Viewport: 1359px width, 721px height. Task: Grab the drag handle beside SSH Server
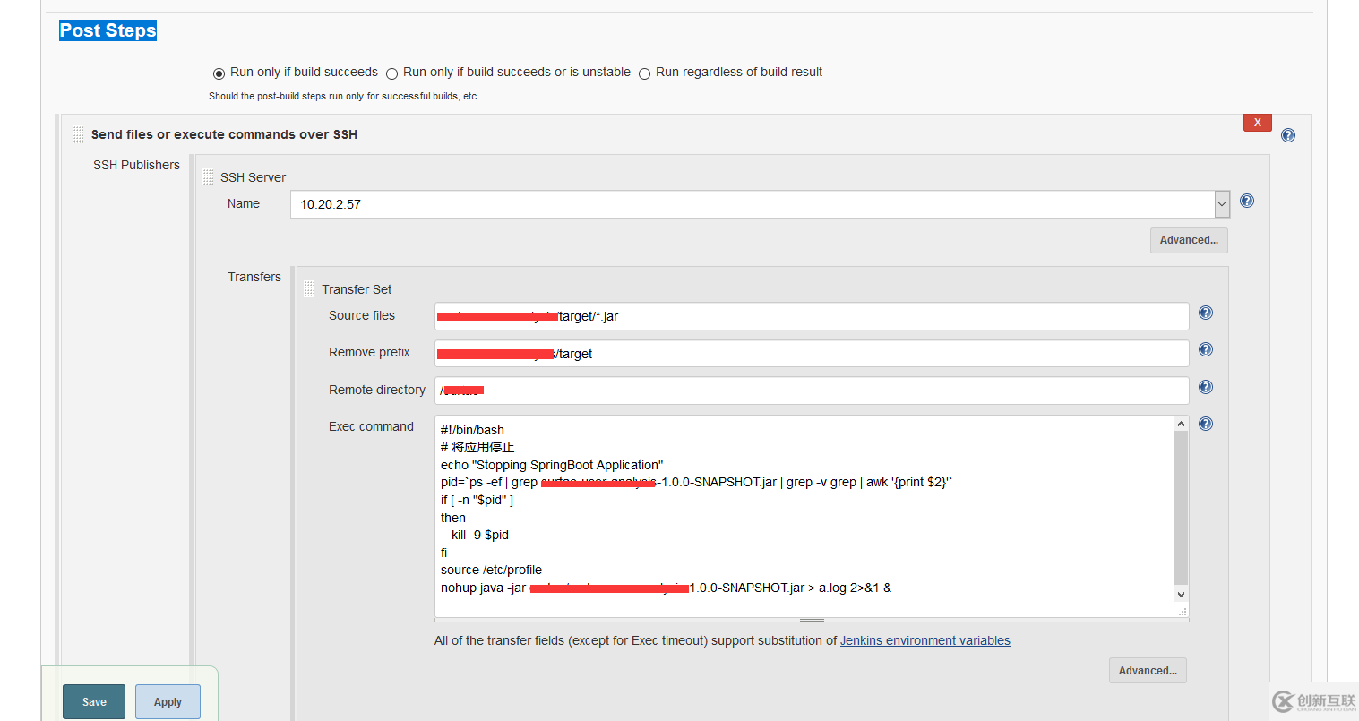208,176
